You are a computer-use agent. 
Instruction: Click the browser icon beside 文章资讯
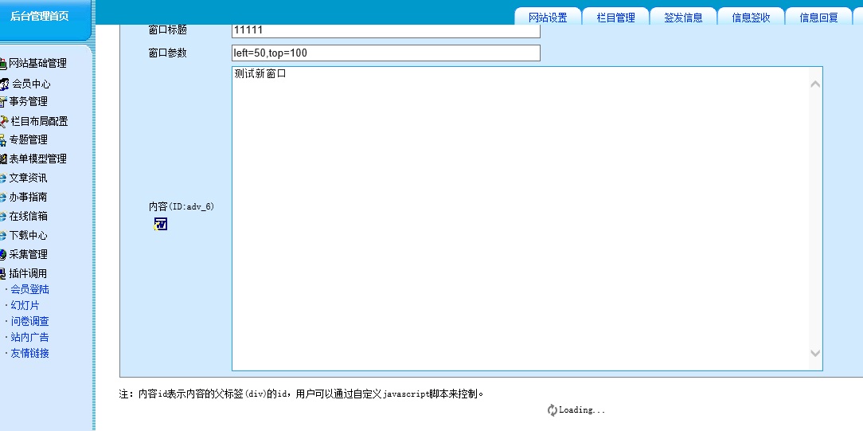pyautogui.click(x=3, y=178)
